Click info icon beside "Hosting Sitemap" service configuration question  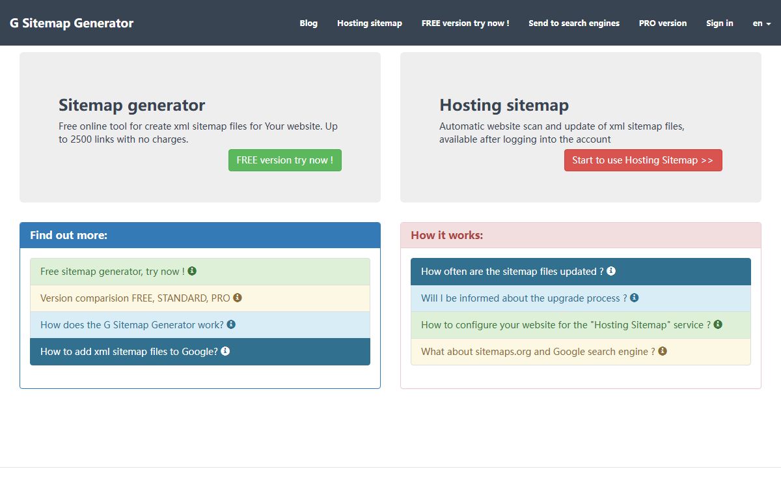[718, 324]
